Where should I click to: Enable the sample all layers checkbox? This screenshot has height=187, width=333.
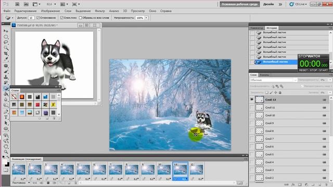[x=81, y=18]
